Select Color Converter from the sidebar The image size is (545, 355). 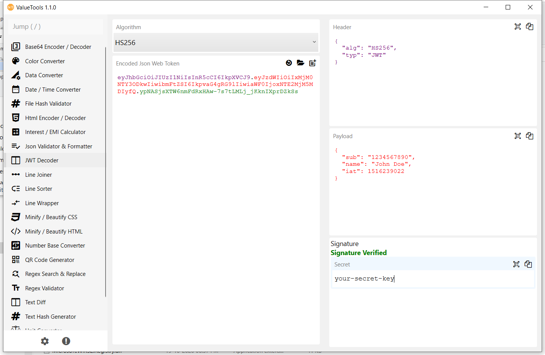pyautogui.click(x=45, y=61)
